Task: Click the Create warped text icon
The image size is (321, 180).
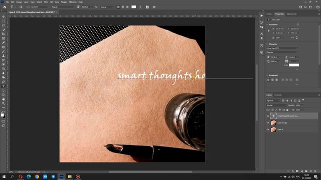Action: tap(140, 7)
